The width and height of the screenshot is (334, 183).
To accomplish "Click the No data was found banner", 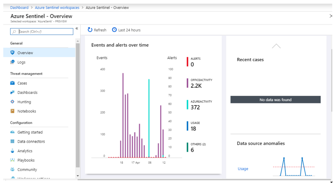I will [x=275, y=100].
